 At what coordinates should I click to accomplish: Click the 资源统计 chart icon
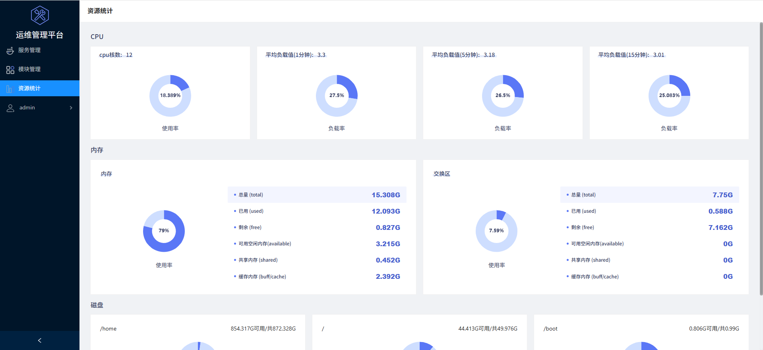point(10,89)
